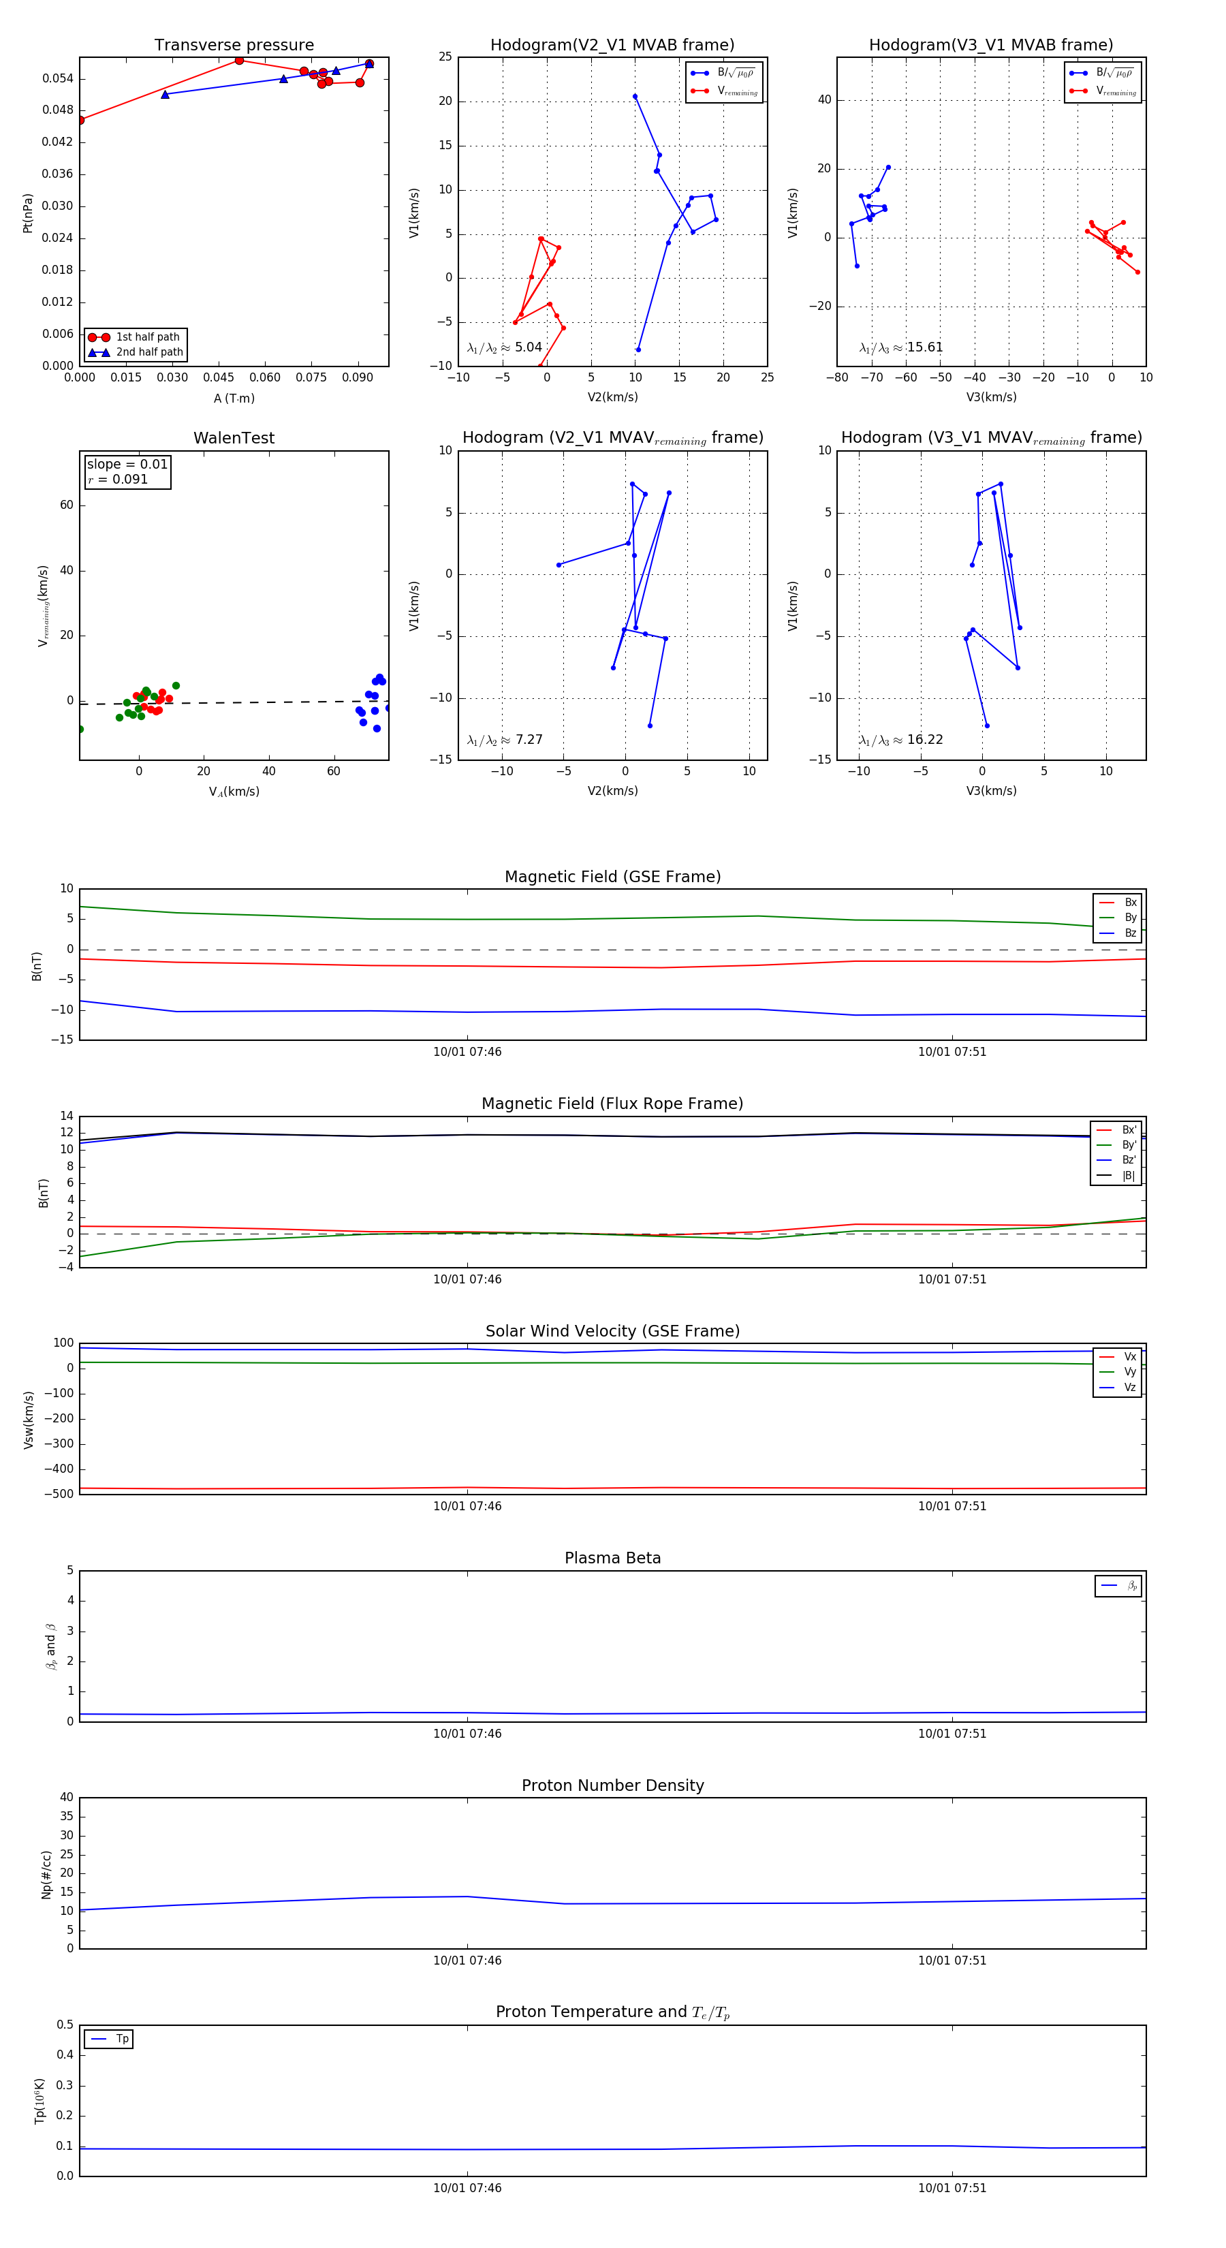
Task: Select the By' legend entry
Action: (1116, 1145)
